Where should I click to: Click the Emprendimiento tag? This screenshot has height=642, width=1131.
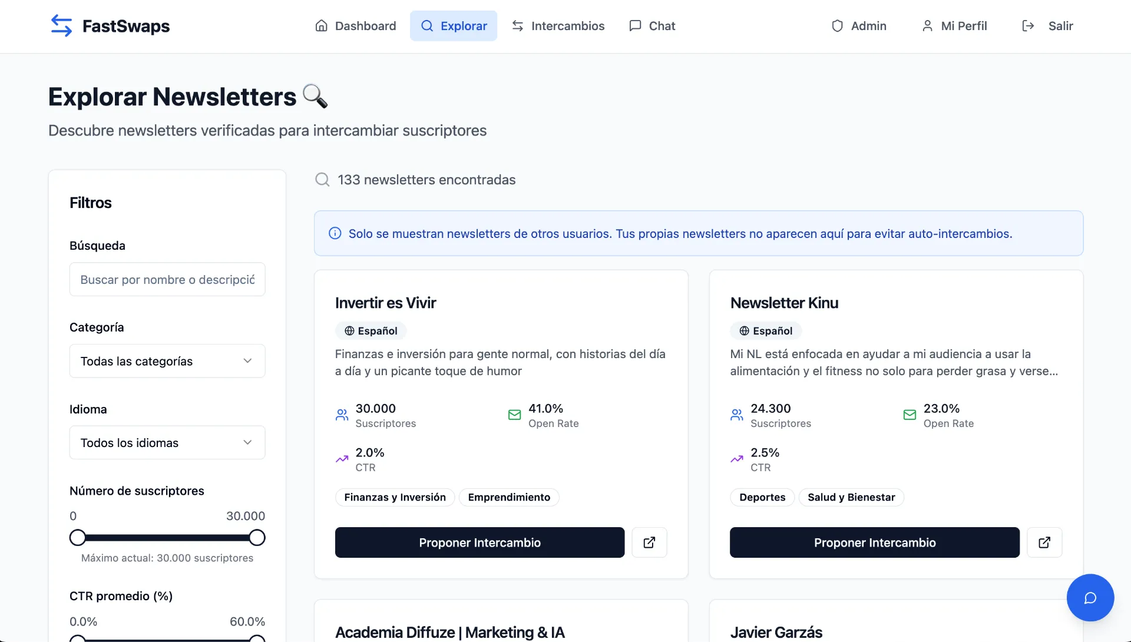click(509, 497)
